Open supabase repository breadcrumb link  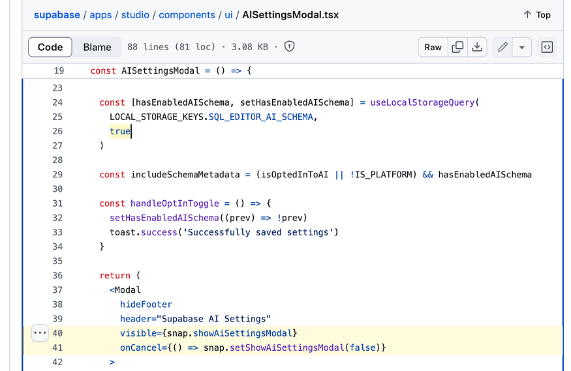57,15
